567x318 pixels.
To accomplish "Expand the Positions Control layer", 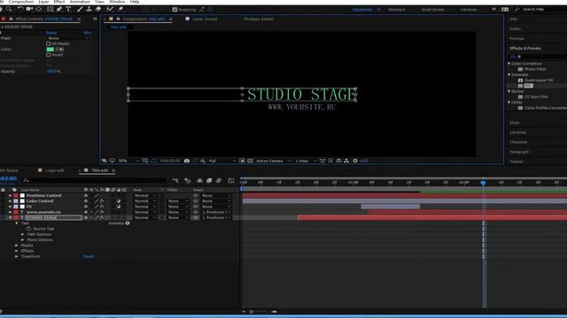I will click(x=10, y=195).
